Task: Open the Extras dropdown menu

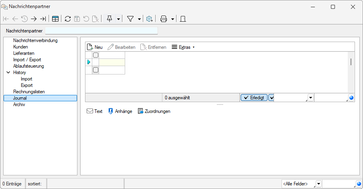Action: [x=183, y=47]
